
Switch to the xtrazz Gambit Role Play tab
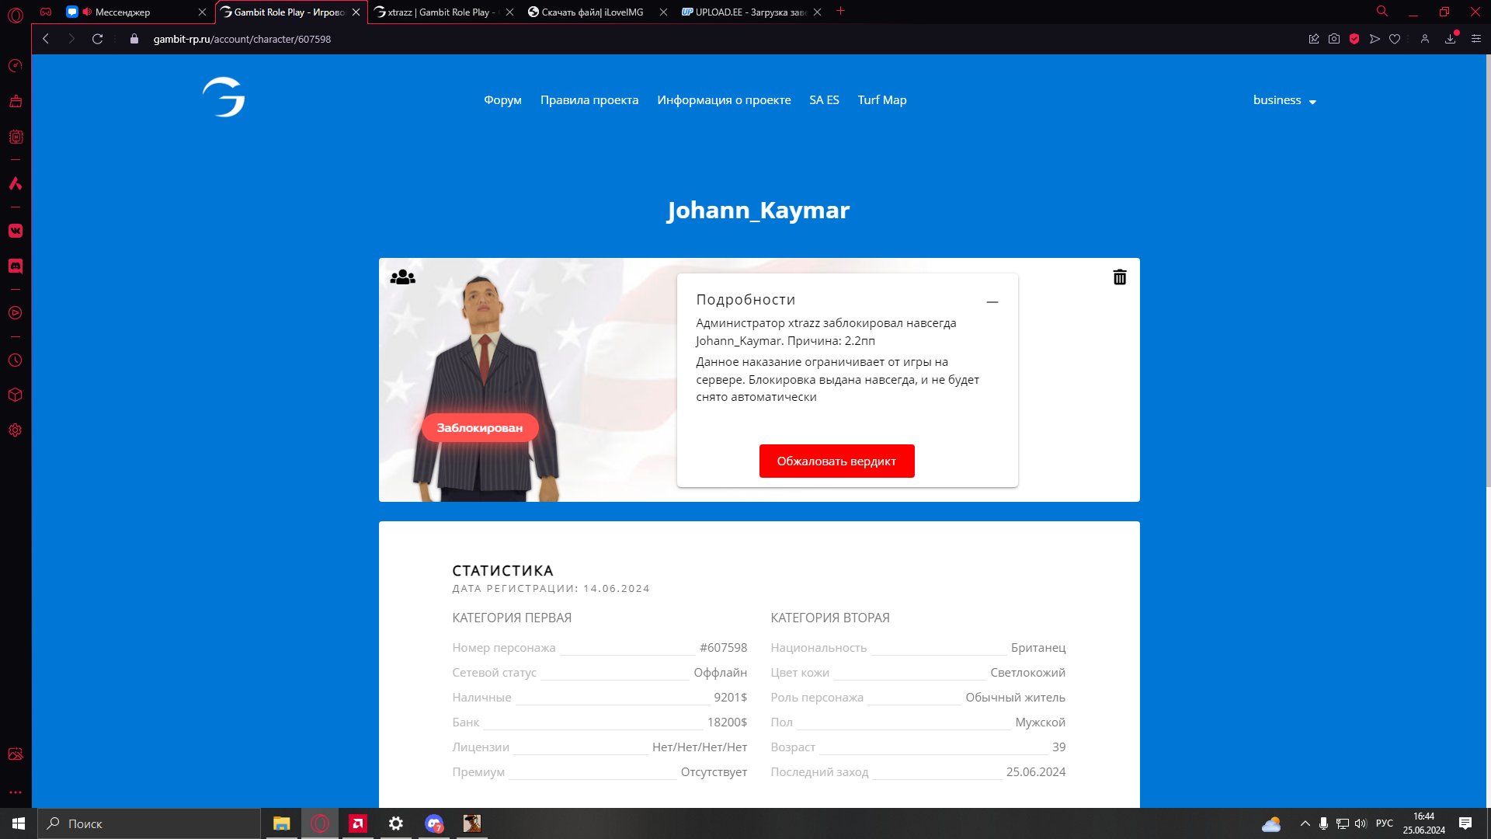[x=439, y=12]
